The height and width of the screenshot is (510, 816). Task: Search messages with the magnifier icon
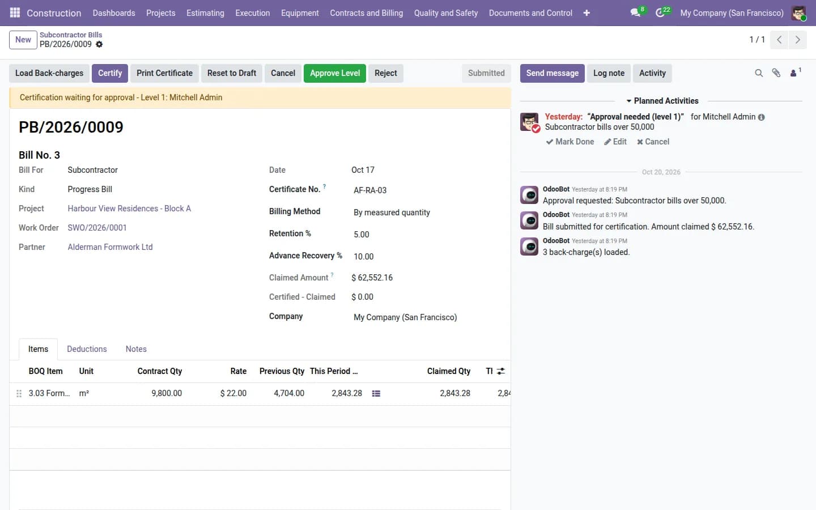(x=759, y=73)
